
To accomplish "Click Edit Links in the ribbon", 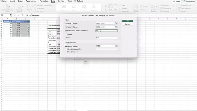I will click(x=38, y=11).
